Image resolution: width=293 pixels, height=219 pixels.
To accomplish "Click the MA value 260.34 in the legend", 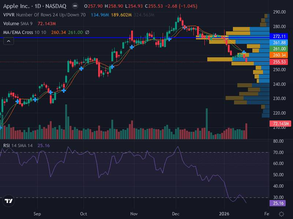I will (x=59, y=32).
